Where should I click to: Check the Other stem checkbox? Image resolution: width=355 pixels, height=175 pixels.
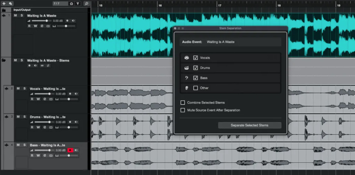(x=196, y=88)
